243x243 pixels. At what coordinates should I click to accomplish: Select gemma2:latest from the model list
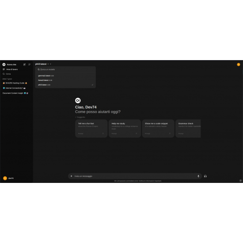[x=65, y=76]
